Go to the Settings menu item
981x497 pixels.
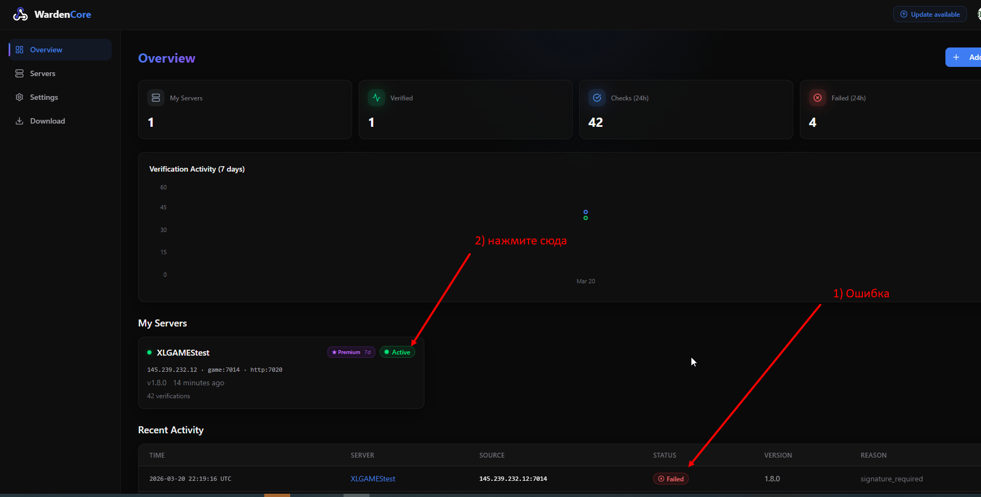[x=44, y=97]
